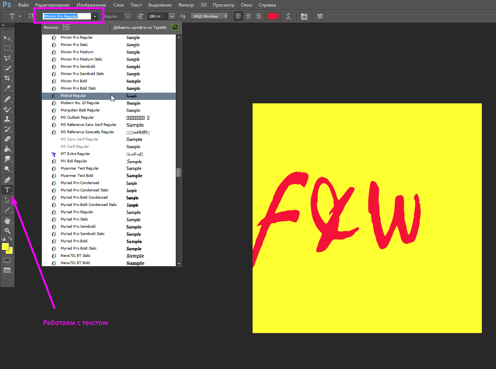Open the Текст menu
496x369 pixels.
tap(136, 5)
